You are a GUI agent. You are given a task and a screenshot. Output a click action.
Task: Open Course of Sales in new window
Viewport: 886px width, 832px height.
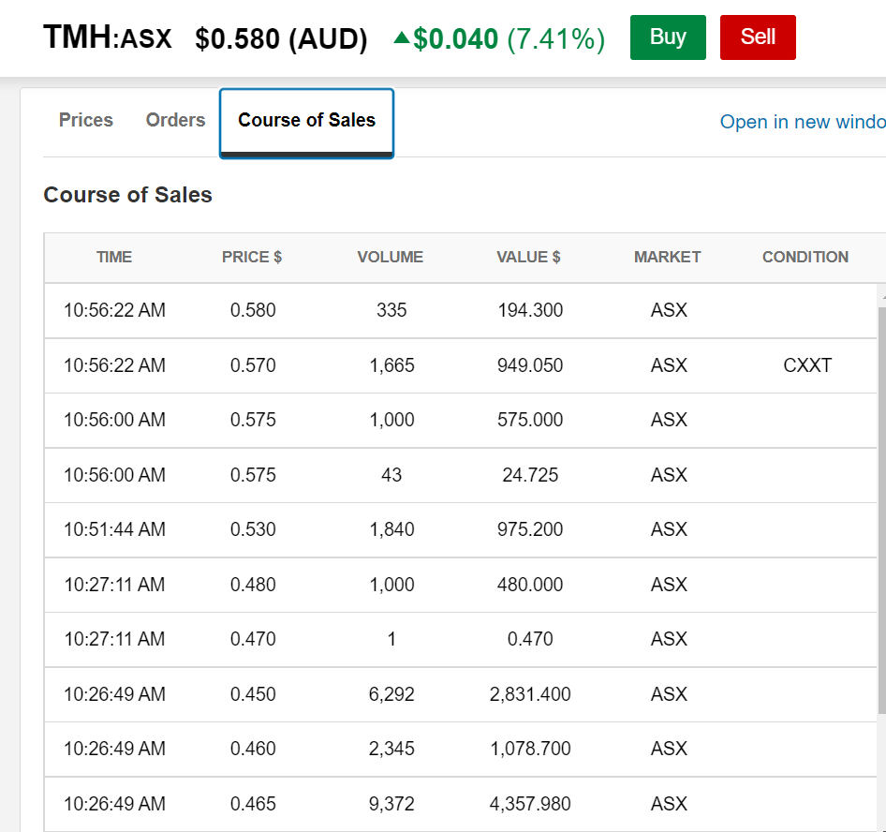802,122
